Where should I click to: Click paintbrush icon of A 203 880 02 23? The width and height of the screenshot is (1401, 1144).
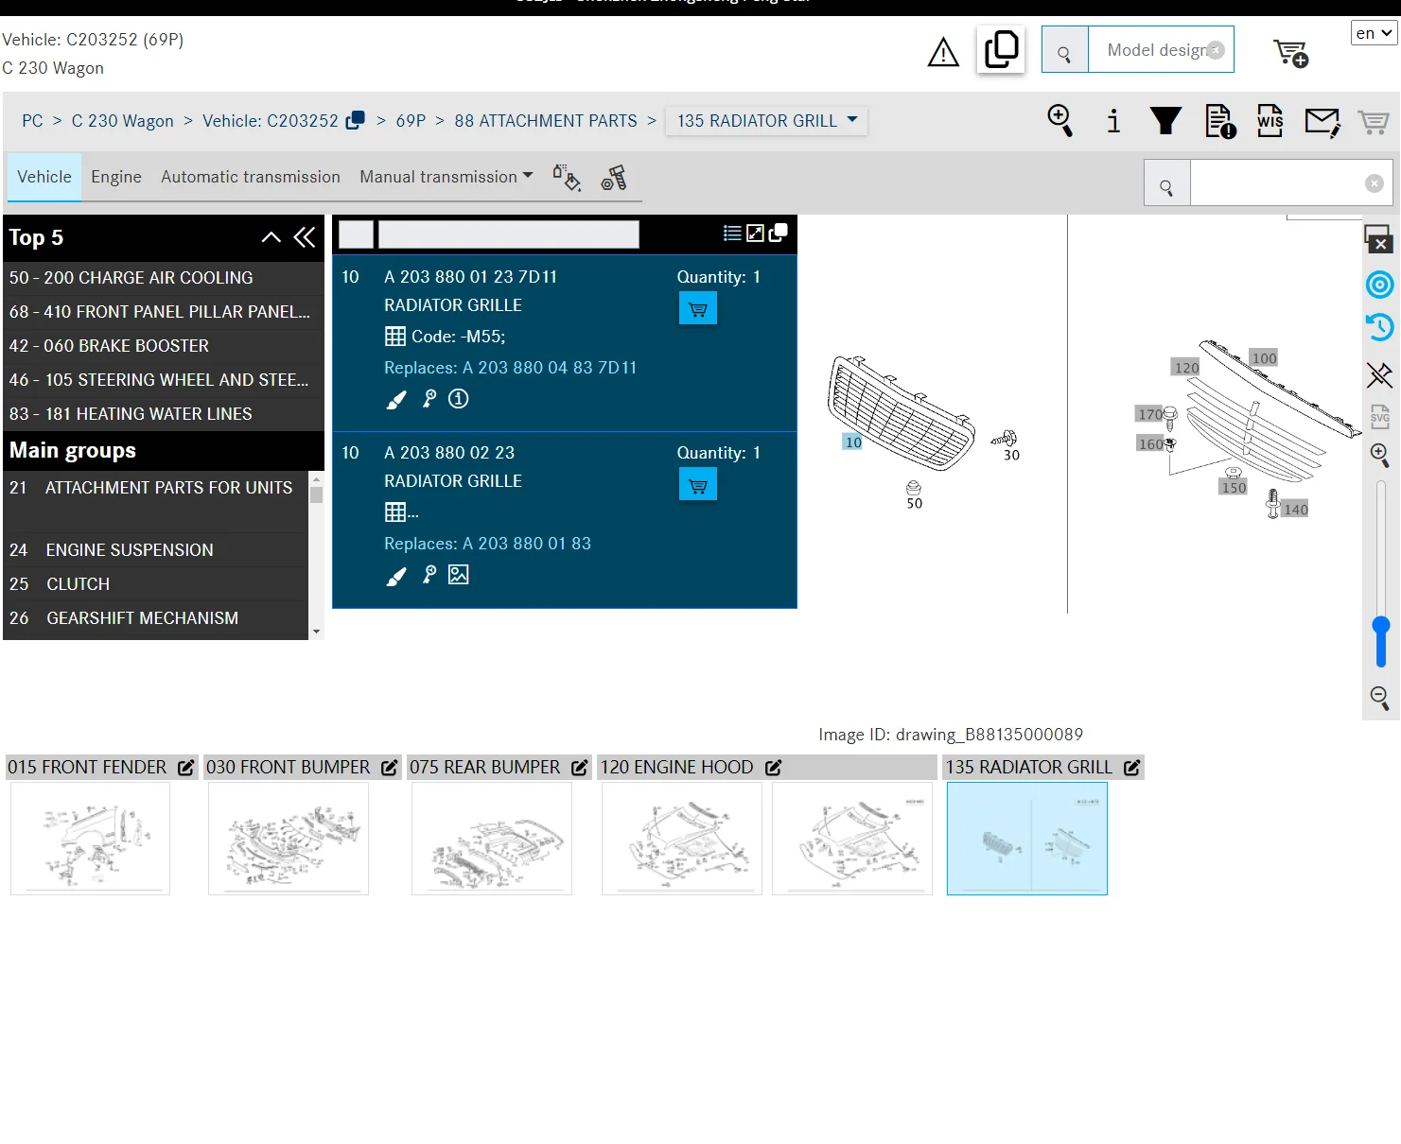[x=396, y=576]
